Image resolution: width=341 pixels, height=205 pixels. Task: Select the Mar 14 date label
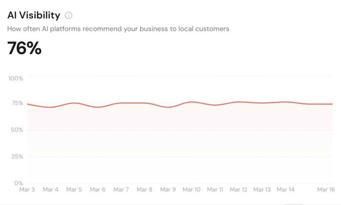coord(285,190)
